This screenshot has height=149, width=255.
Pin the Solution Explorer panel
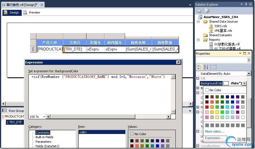pos(246,4)
